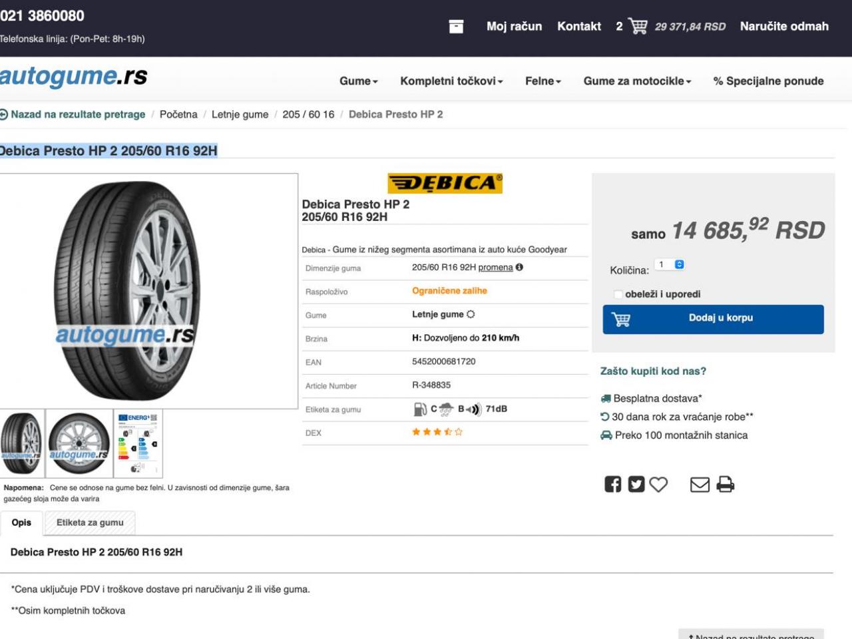The width and height of the screenshot is (852, 639).
Task: Send product by email envelope icon
Action: click(x=700, y=485)
